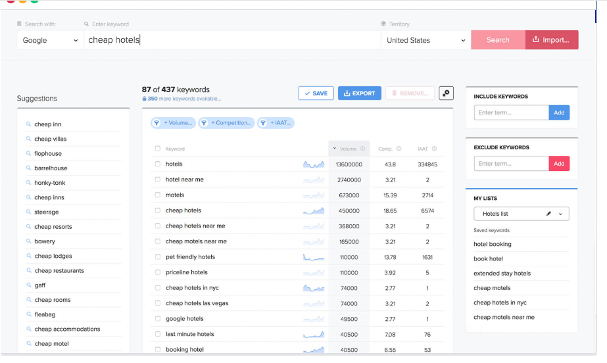
Task: Expand the Hotels list dropdown chevron
Action: (561, 214)
